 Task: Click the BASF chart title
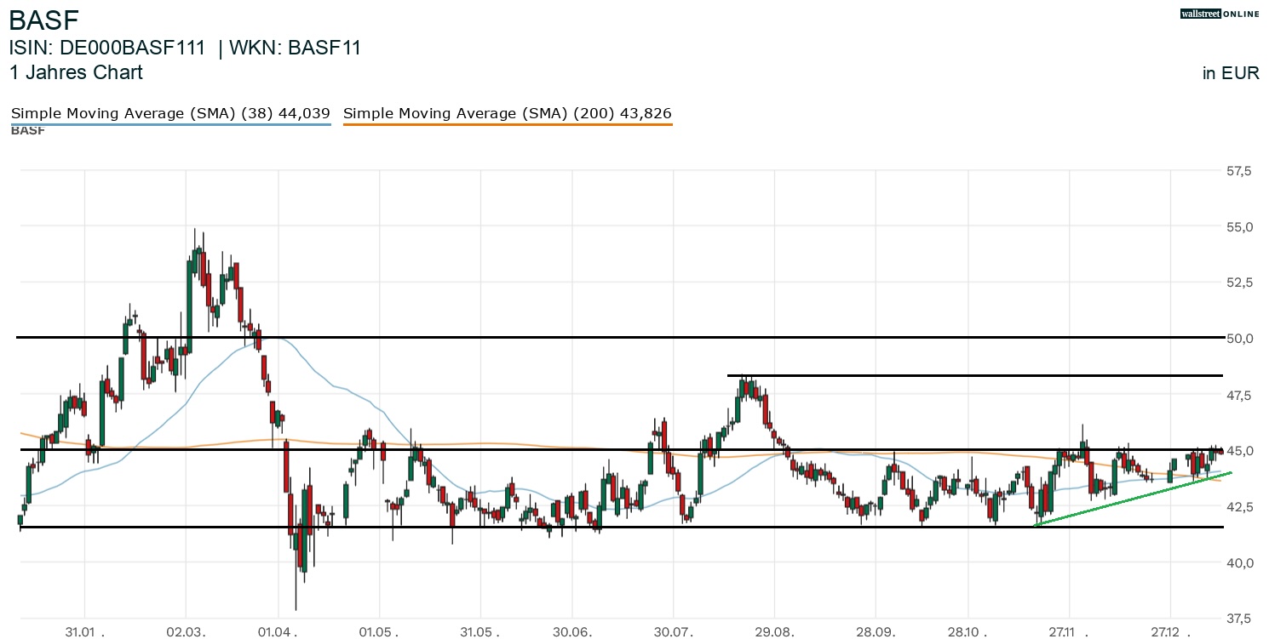[x=43, y=20]
